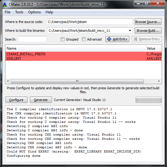This screenshot has width=167, height=167.
Task: Expand the build binaries path dropdown
Action: [x=130, y=31]
